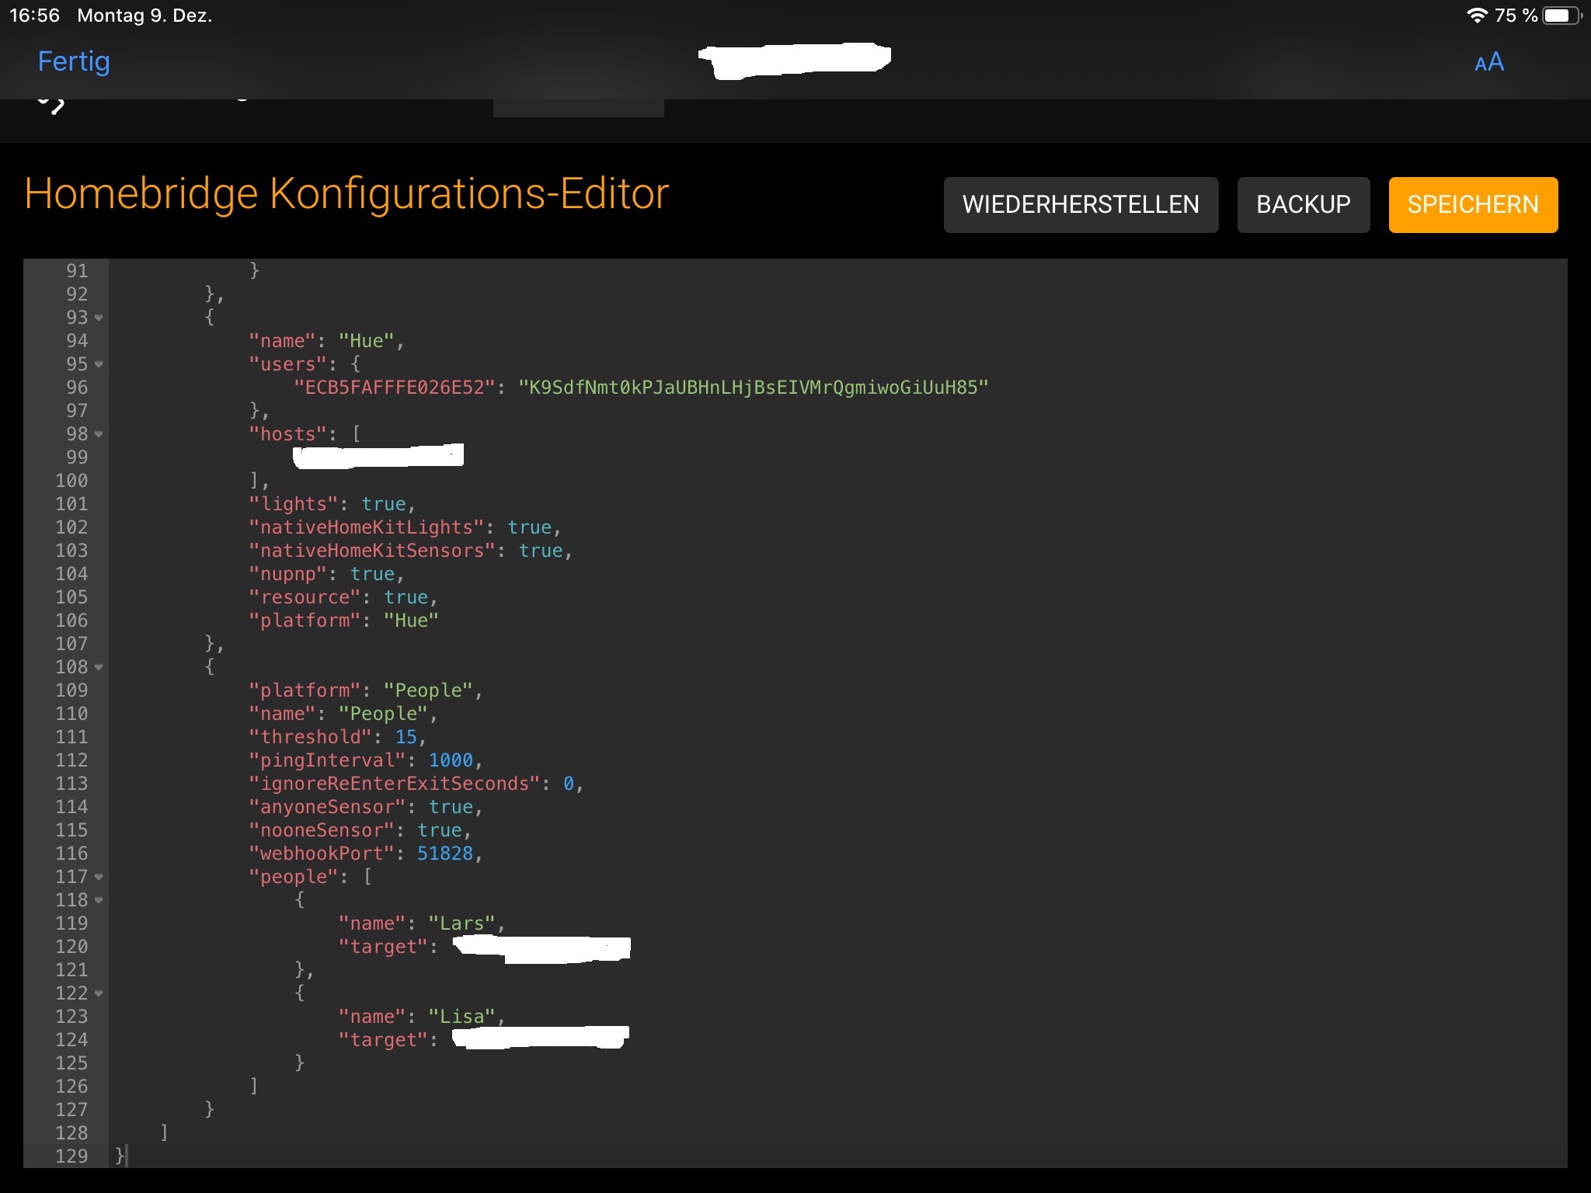Collapse the code block at line 93
Image resolution: width=1591 pixels, height=1193 pixels.
[99, 318]
